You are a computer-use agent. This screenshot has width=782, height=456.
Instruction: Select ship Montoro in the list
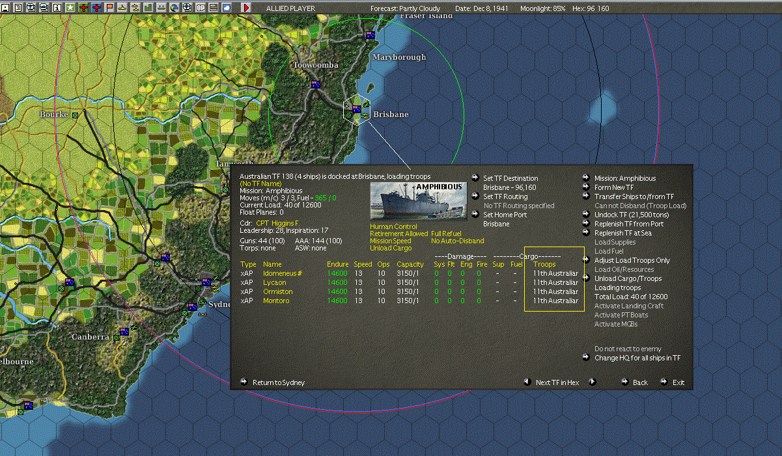click(x=275, y=301)
